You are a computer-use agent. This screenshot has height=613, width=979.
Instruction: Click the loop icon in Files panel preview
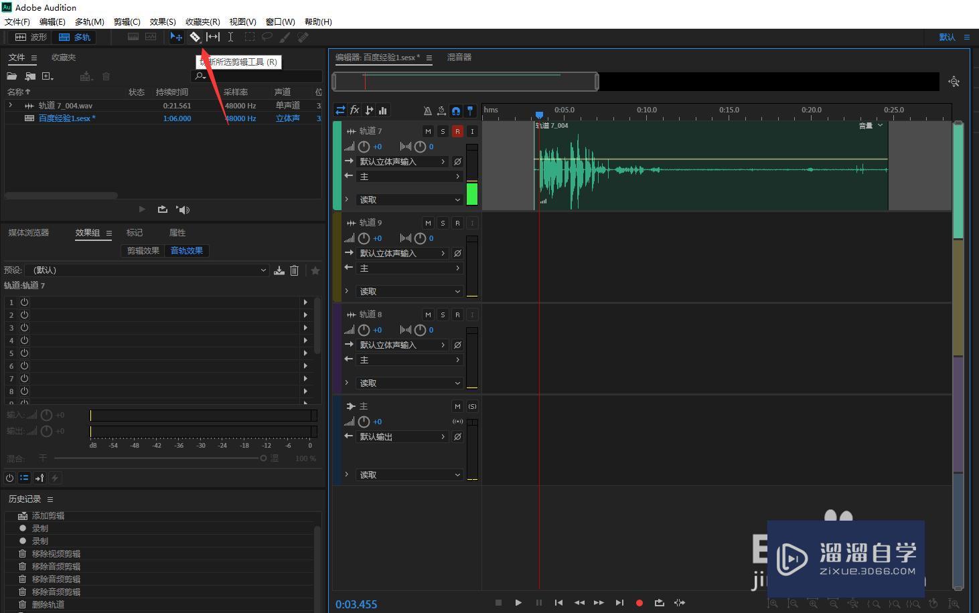(x=162, y=209)
